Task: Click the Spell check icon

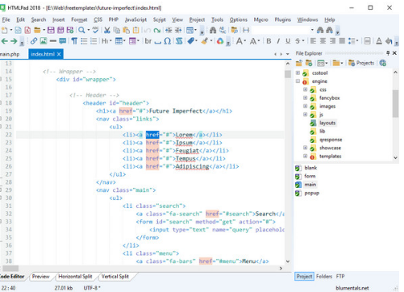Action: point(95,30)
